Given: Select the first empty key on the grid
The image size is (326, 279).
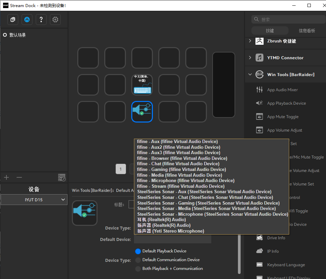Looking at the screenshot, I should tap(88, 58).
